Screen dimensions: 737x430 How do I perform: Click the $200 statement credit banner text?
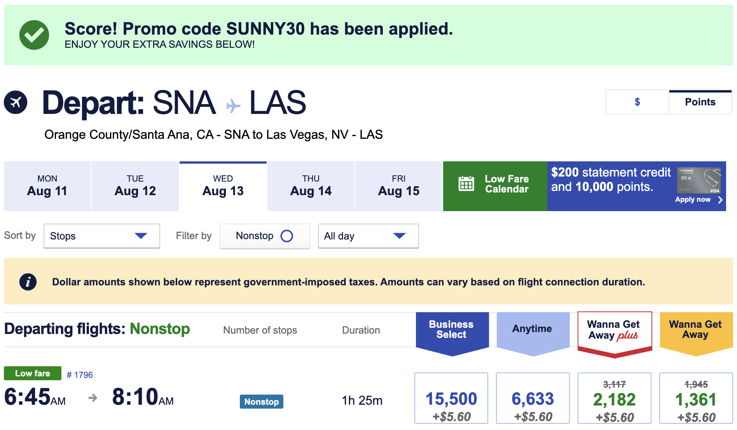(x=611, y=180)
